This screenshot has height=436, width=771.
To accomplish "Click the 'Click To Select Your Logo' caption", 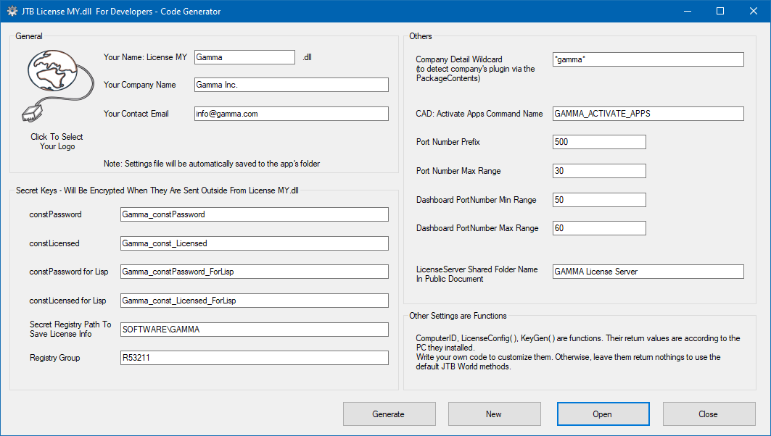I will click(57, 141).
